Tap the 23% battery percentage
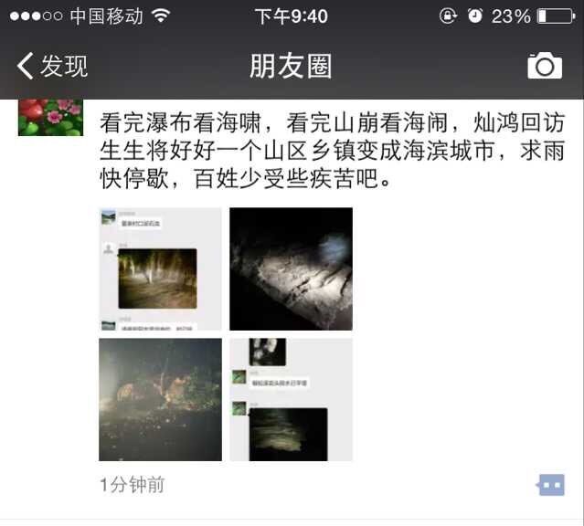584x526 pixels. [511, 16]
